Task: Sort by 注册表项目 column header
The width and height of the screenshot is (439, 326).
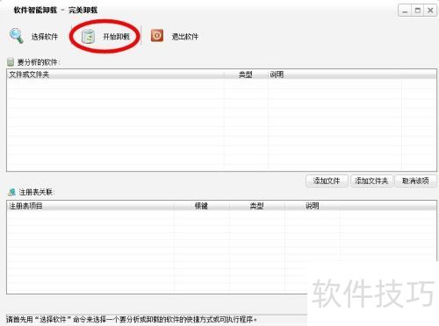Action: pos(90,206)
